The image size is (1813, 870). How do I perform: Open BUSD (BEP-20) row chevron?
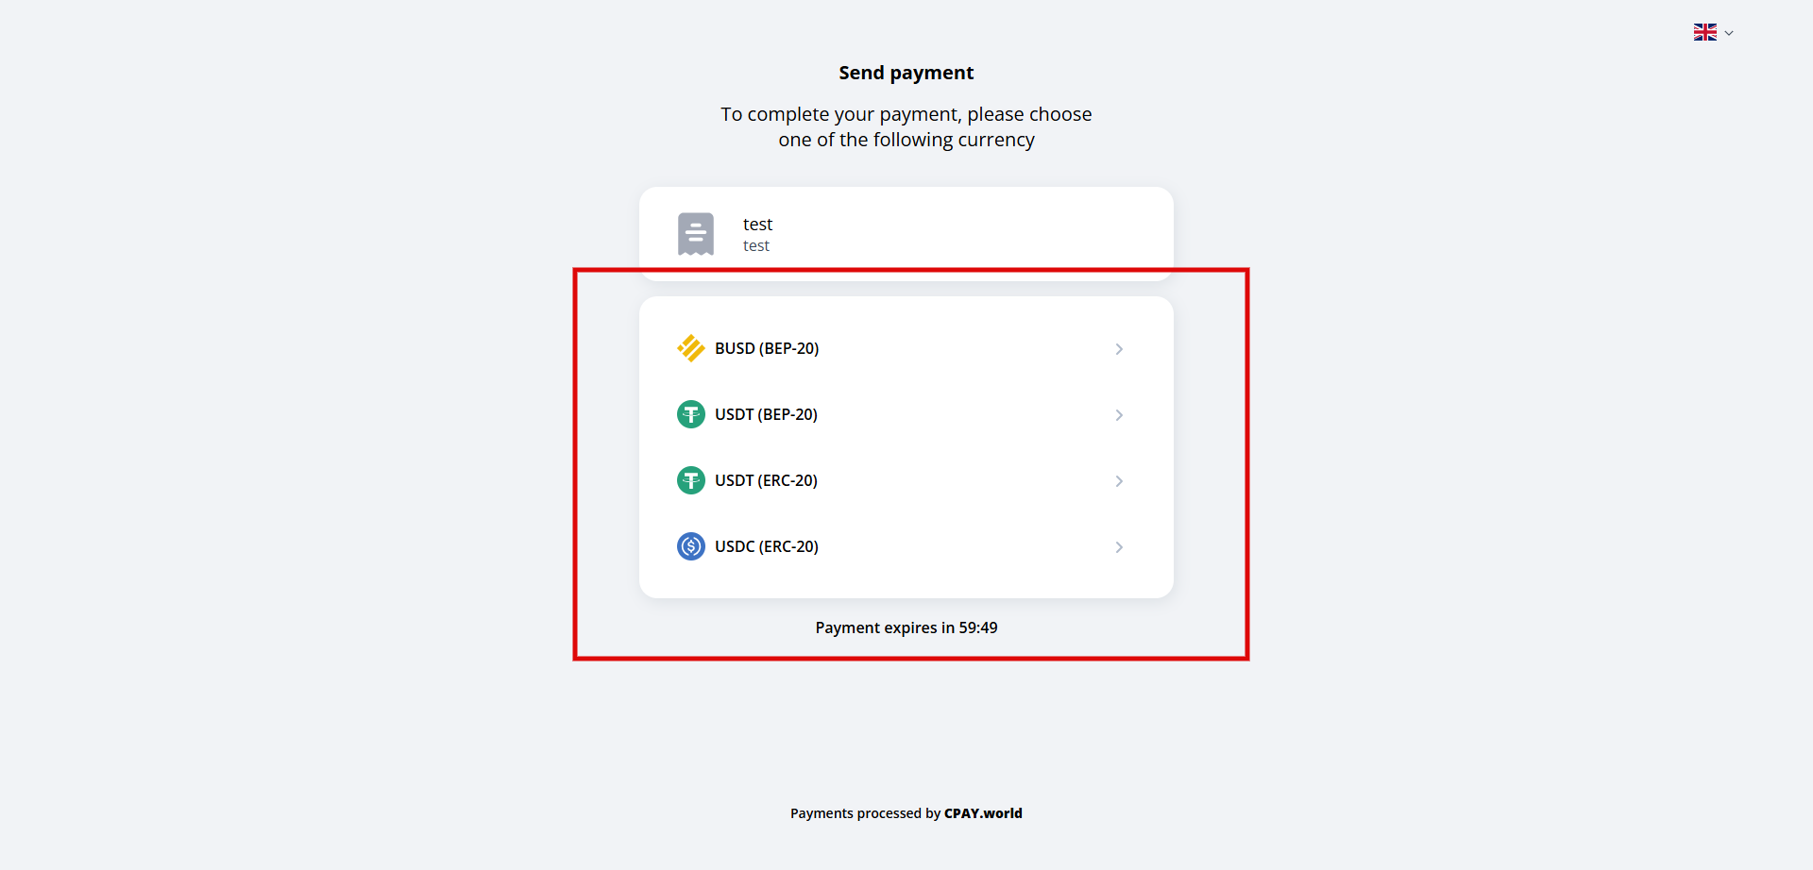click(x=1119, y=349)
